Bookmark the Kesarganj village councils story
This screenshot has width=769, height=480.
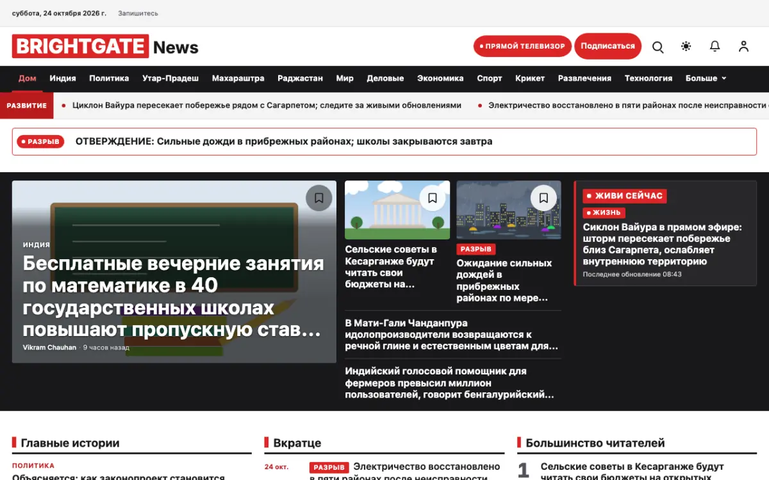pos(433,198)
